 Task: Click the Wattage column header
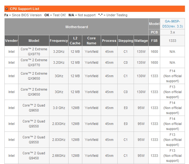click(x=141, y=41)
